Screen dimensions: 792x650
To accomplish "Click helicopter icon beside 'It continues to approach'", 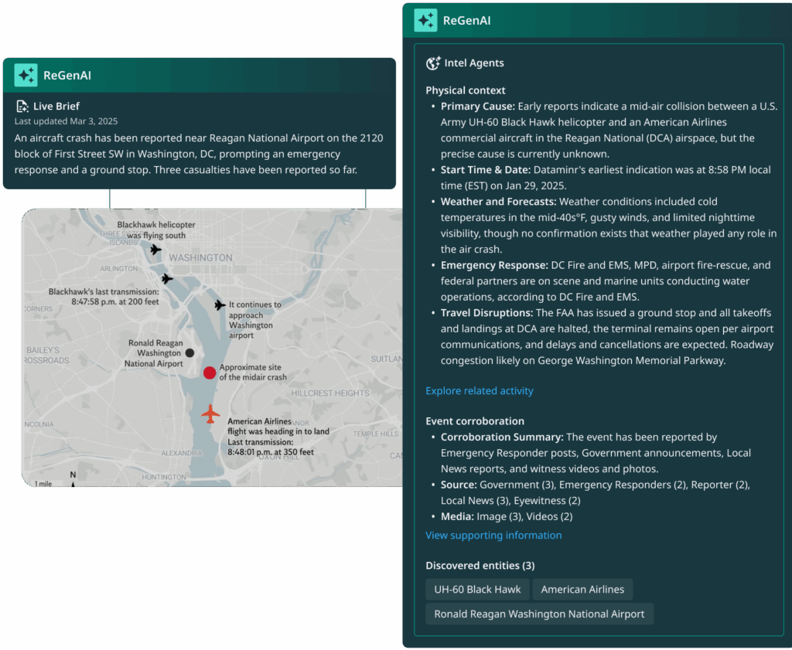I will 220,305.
